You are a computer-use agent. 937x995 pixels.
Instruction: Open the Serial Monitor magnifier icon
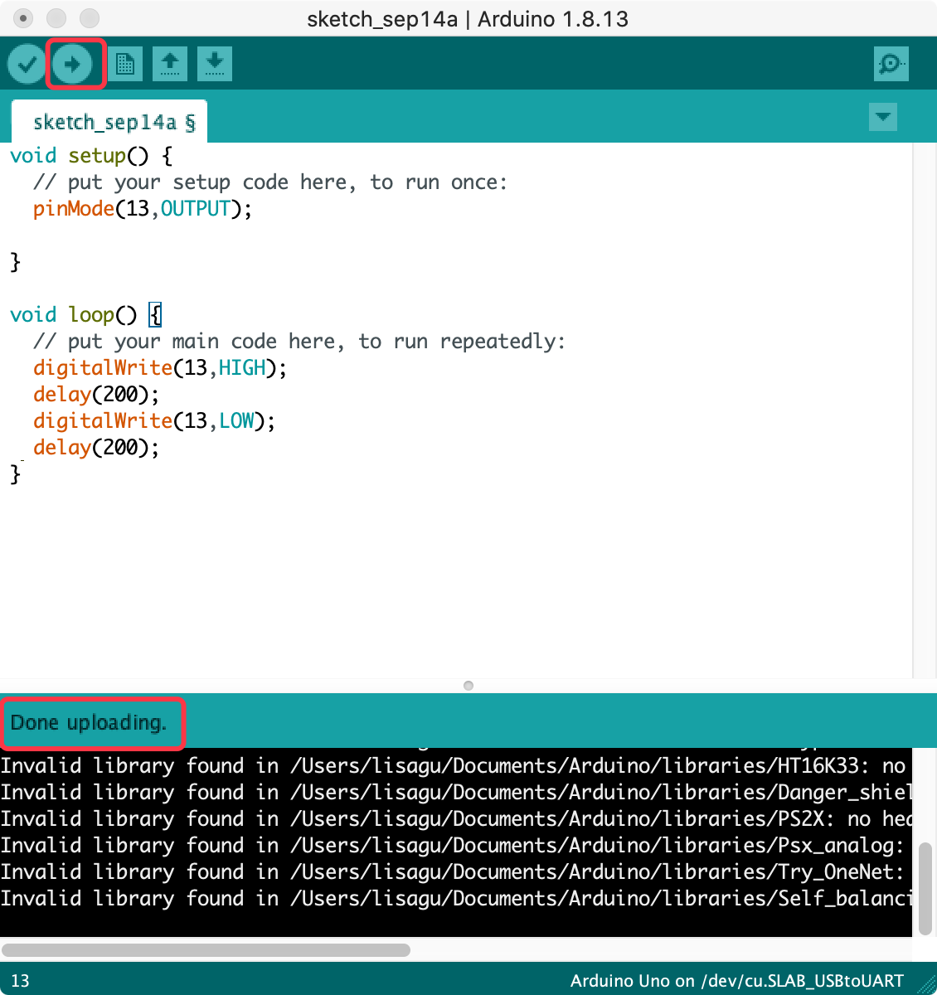coord(891,64)
